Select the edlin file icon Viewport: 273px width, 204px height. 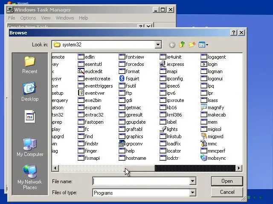point(81,57)
